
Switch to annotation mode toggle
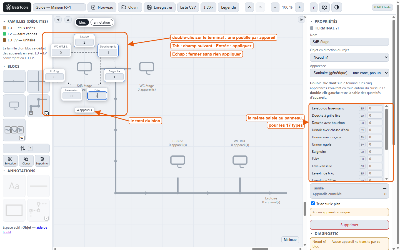click(102, 22)
